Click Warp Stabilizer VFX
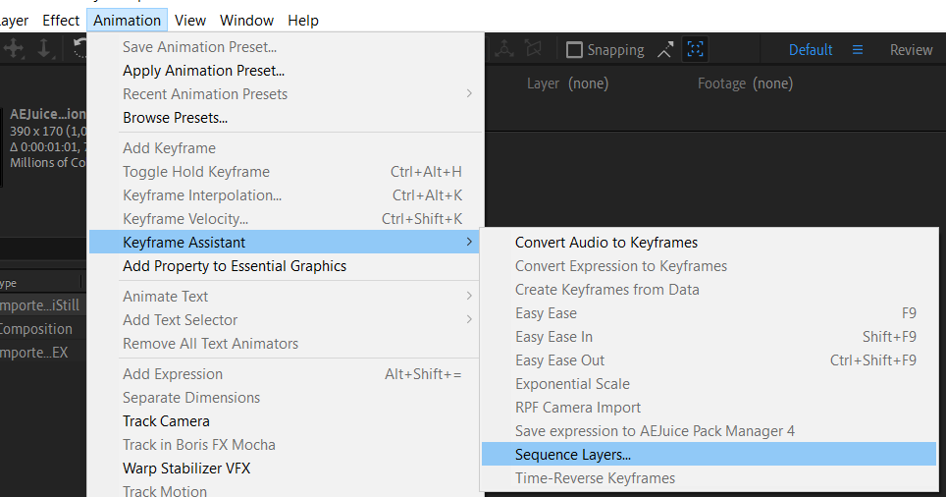 (x=186, y=469)
